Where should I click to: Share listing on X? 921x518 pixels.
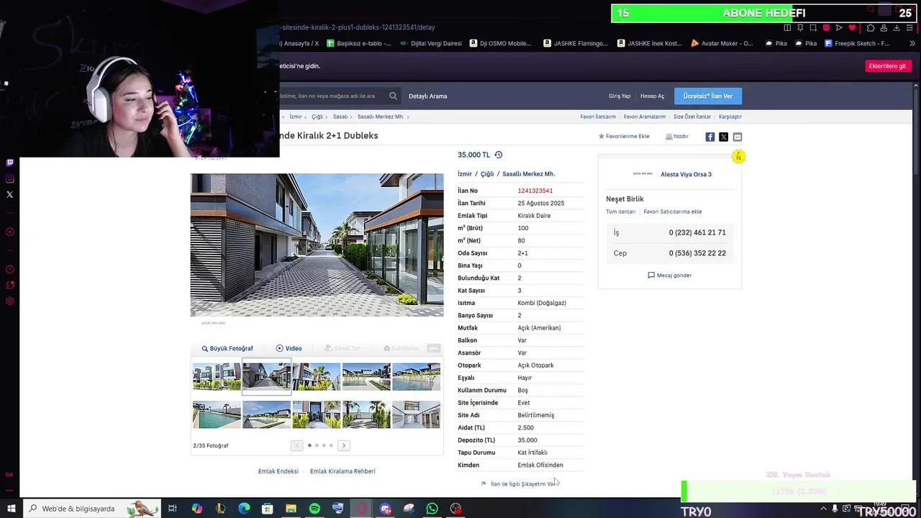724,137
